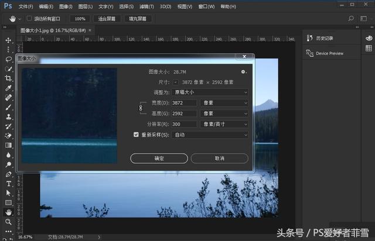Select the Quick Selection tool

coord(8,69)
